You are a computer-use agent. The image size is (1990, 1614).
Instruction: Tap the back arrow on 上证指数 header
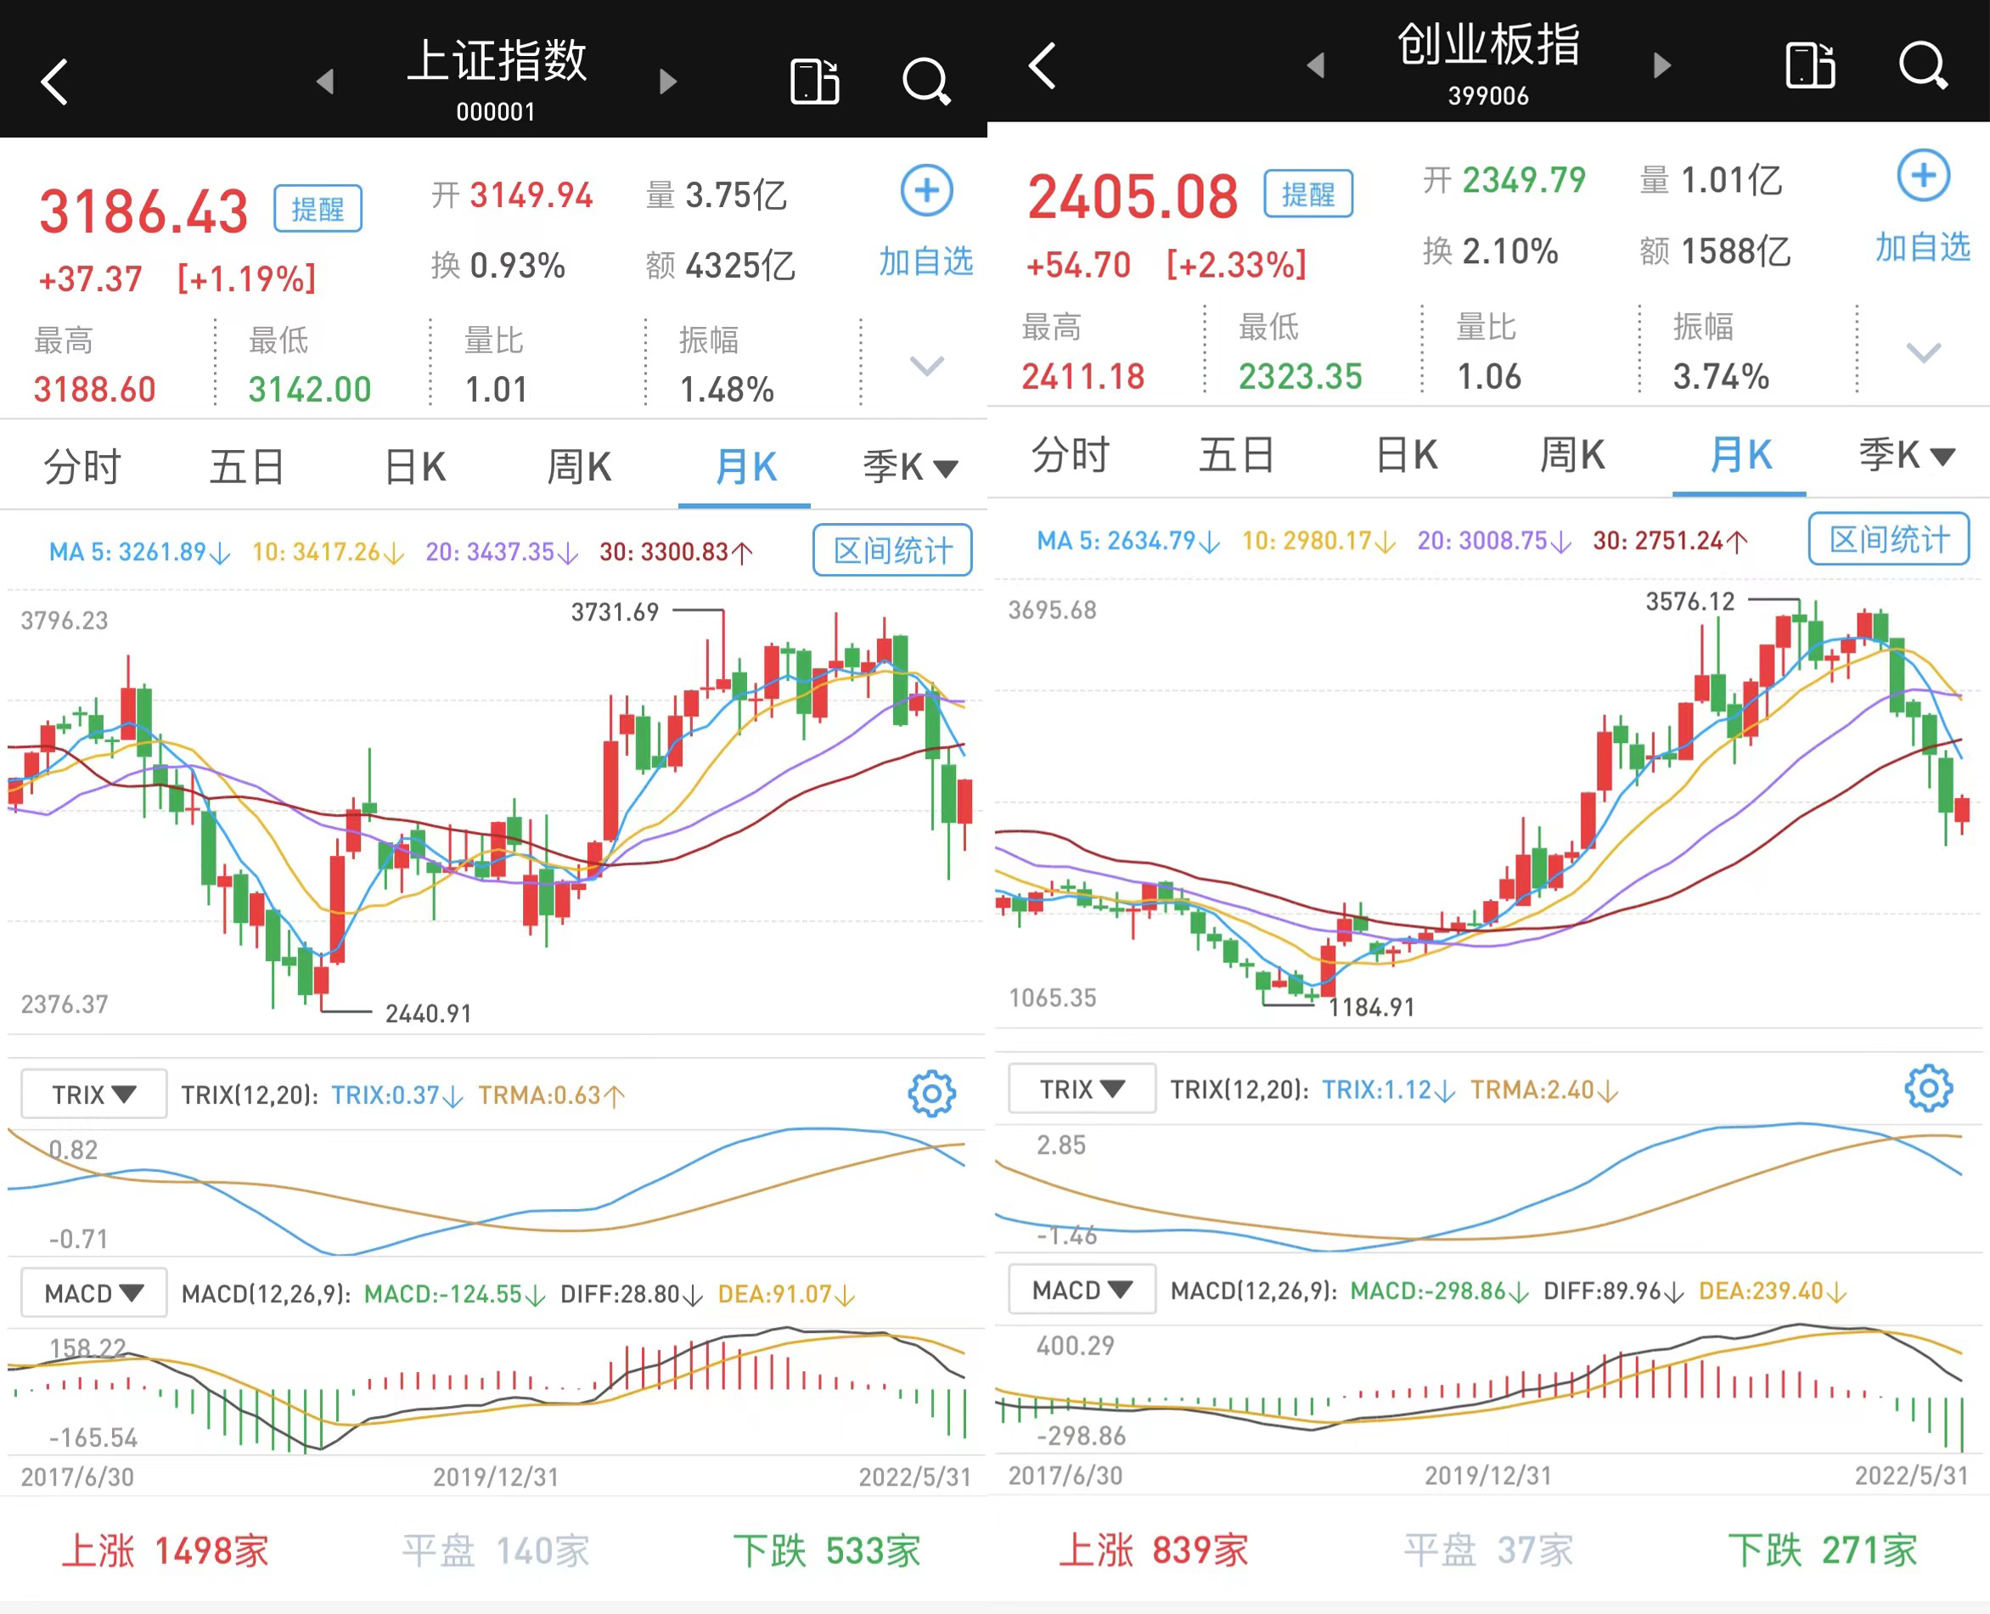55,82
